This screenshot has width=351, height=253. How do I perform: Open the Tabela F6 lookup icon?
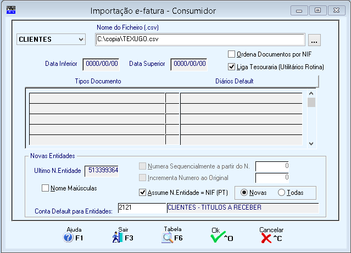pyautogui.click(x=167, y=238)
